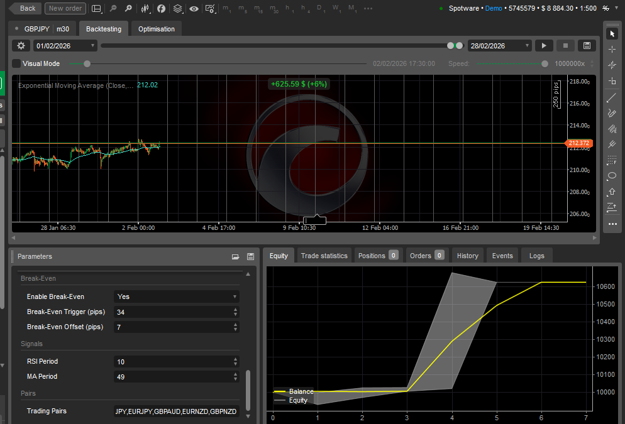Screen dimensions: 625x424
Task: Click the RSI Period input field
Action: (172, 362)
